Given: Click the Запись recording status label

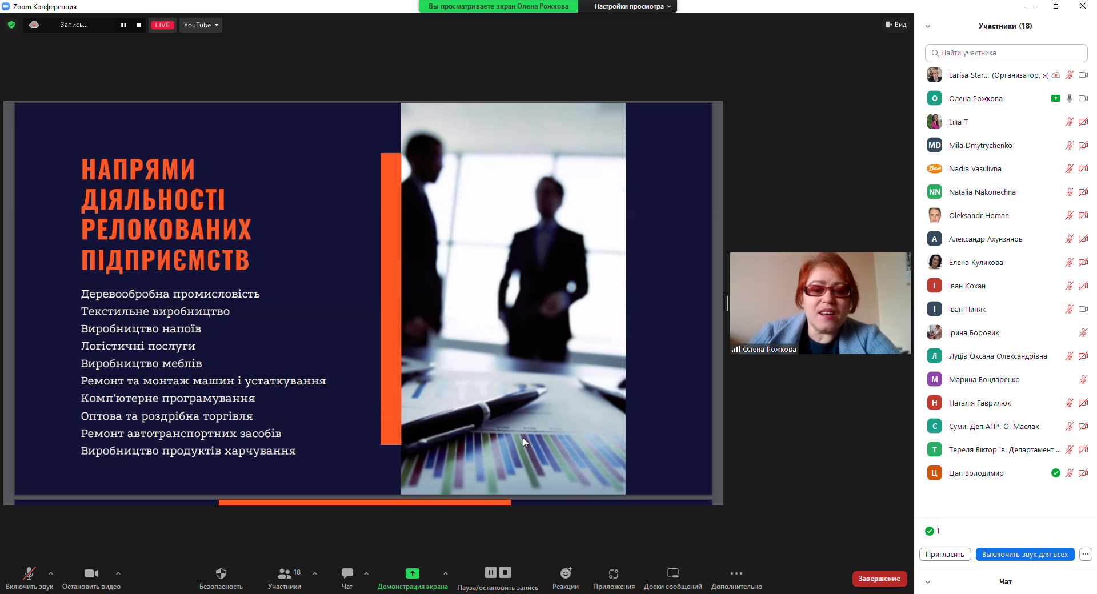Looking at the screenshot, I should point(74,25).
